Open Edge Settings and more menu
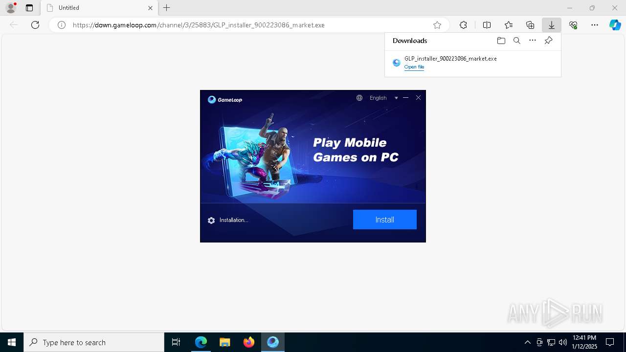This screenshot has height=352, width=626. click(595, 25)
